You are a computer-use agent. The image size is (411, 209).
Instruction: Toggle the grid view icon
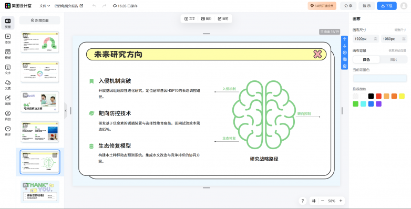pyautogui.click(x=314, y=201)
